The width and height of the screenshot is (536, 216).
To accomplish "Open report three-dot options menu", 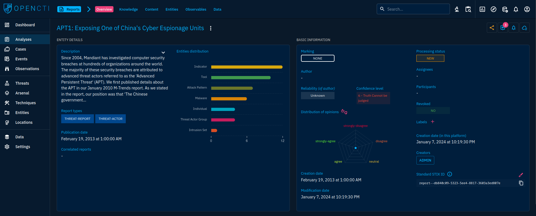I will coord(211,28).
